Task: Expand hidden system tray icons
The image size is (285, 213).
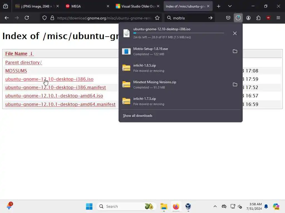Action: (215, 206)
